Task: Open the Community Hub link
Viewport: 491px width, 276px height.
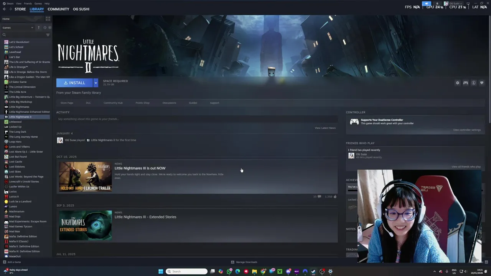Action: coord(113,103)
